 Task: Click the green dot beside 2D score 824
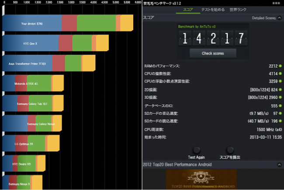[280, 90]
